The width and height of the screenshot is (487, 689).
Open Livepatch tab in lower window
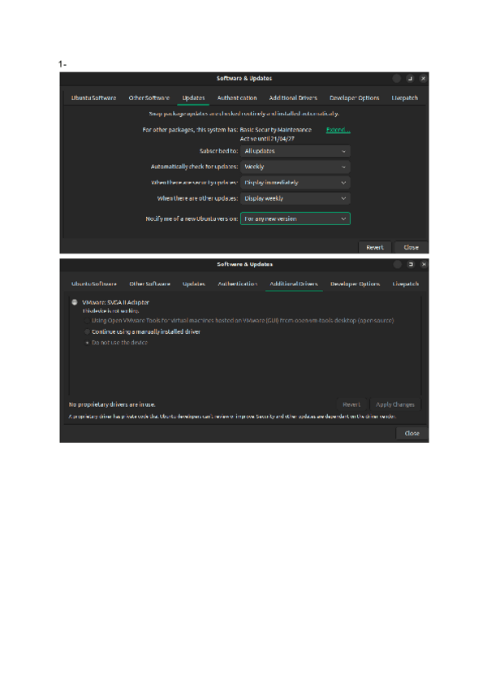coord(405,284)
